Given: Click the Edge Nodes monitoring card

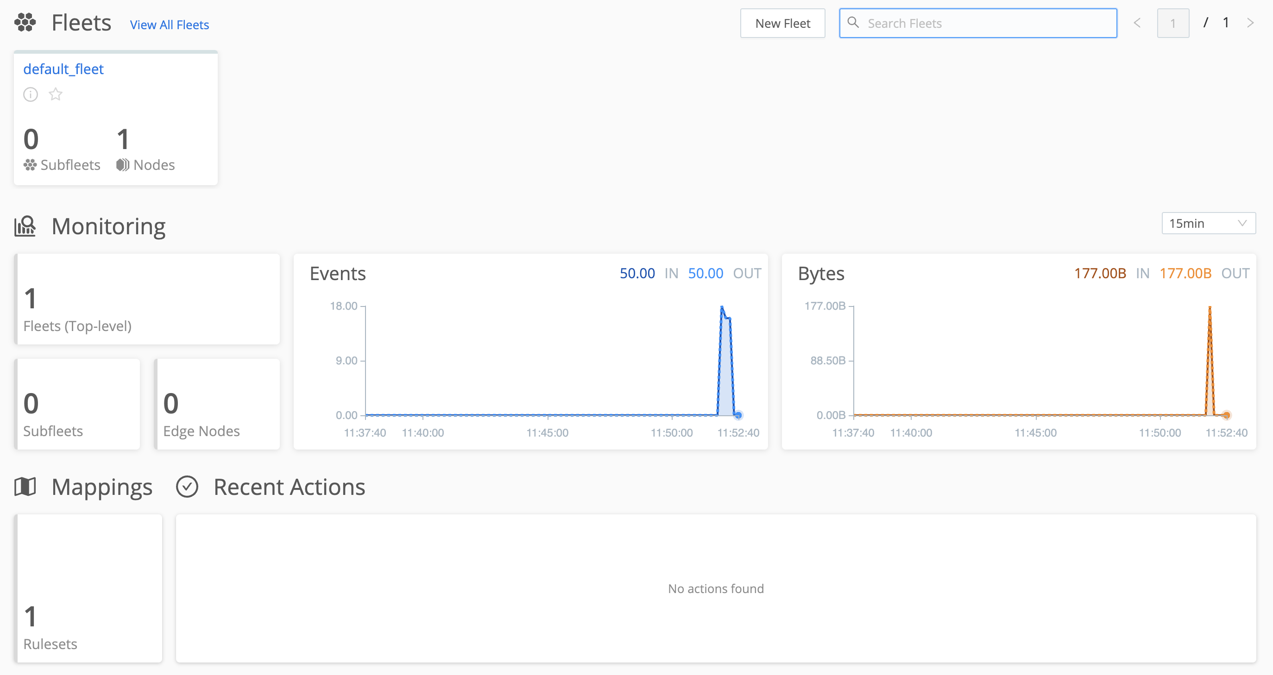Looking at the screenshot, I should (217, 404).
